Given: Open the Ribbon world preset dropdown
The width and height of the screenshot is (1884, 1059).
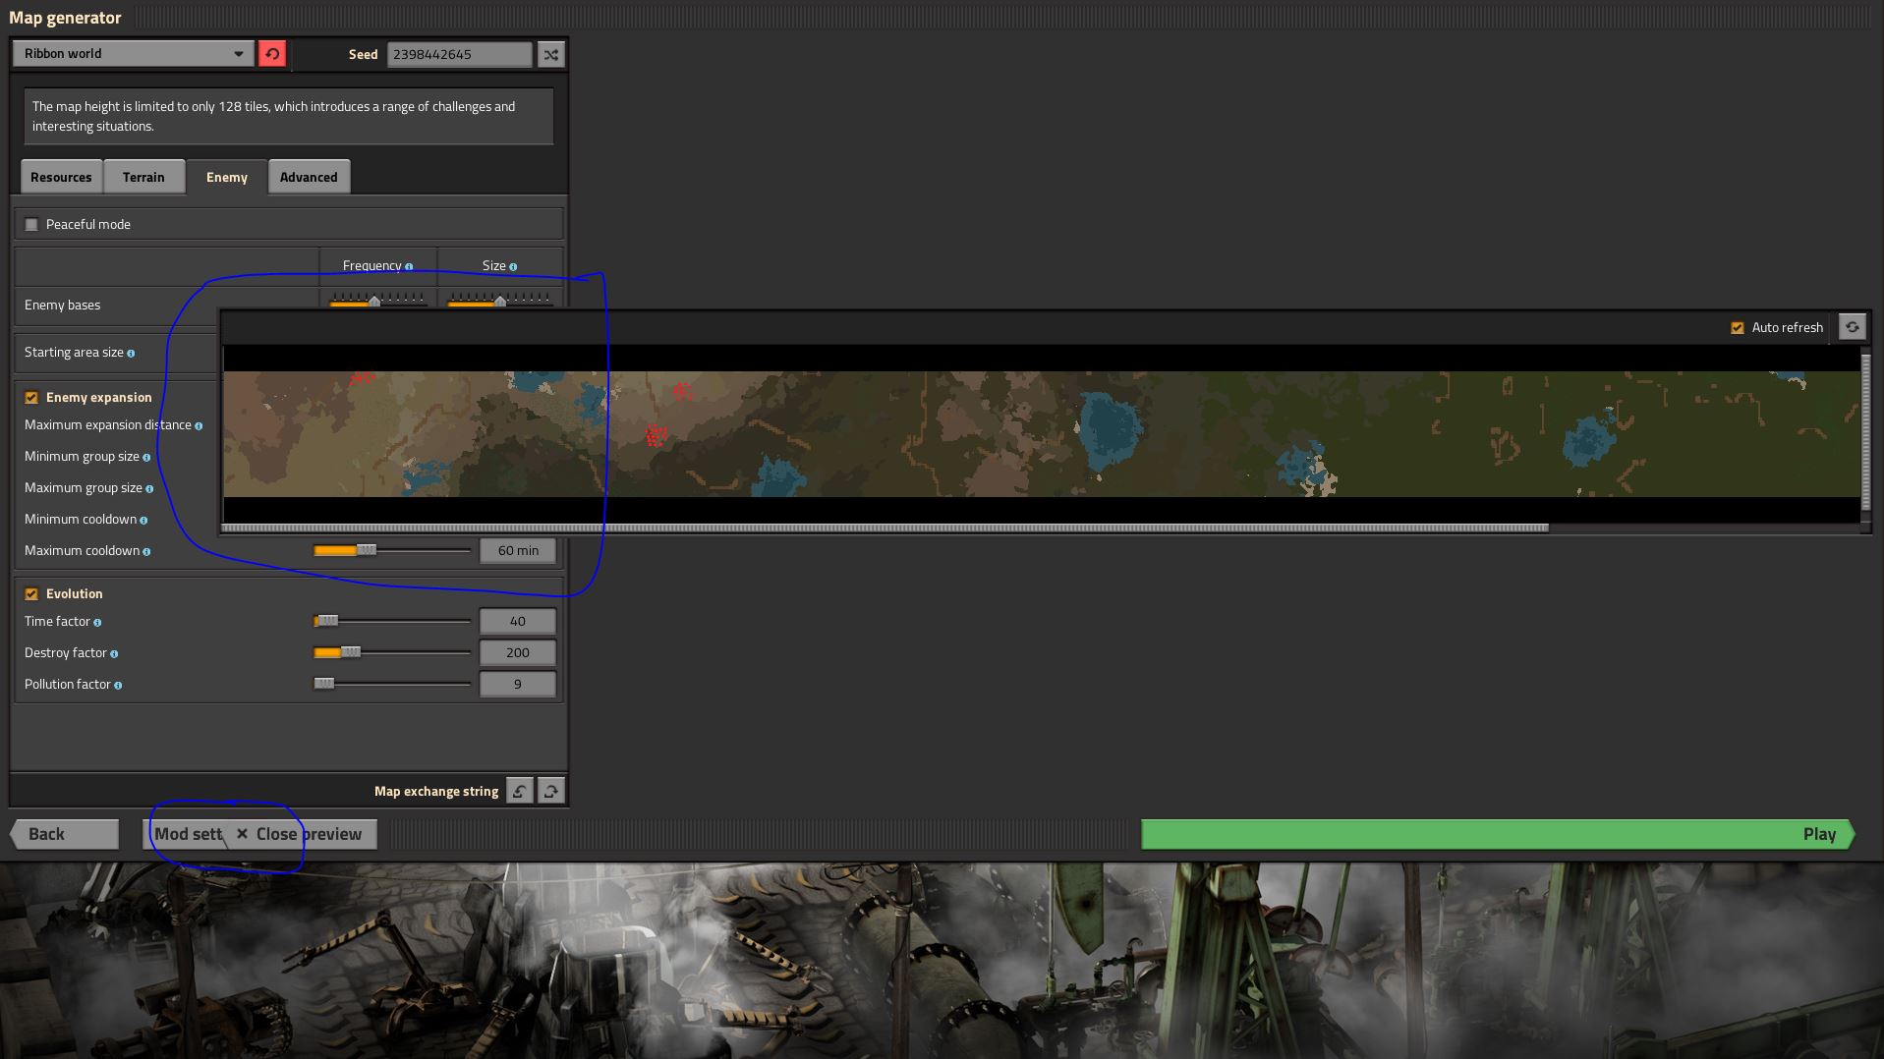Looking at the screenshot, I should pyautogui.click(x=133, y=54).
